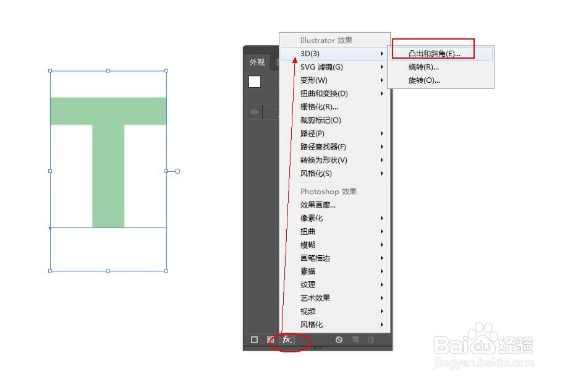The height and width of the screenshot is (382, 565).
Task: Open the 模糊 effects menu item
Action: pos(307,244)
